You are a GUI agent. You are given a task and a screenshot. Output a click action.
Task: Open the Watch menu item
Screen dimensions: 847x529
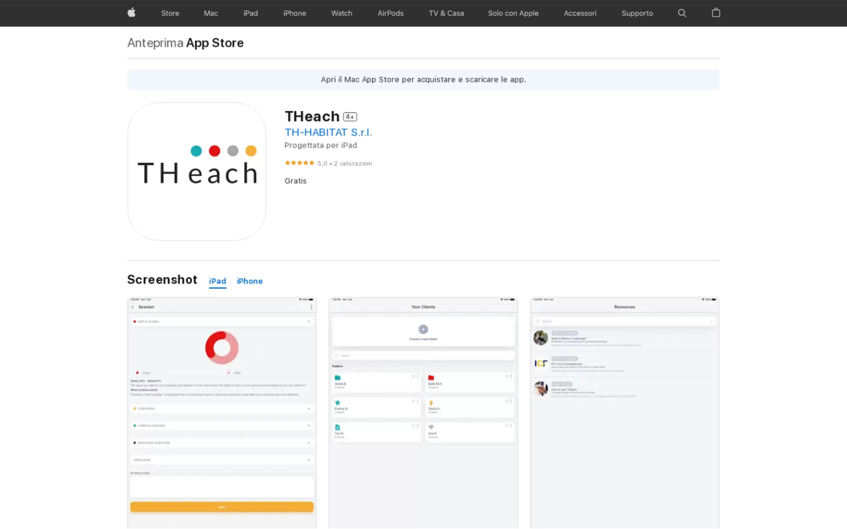click(341, 13)
